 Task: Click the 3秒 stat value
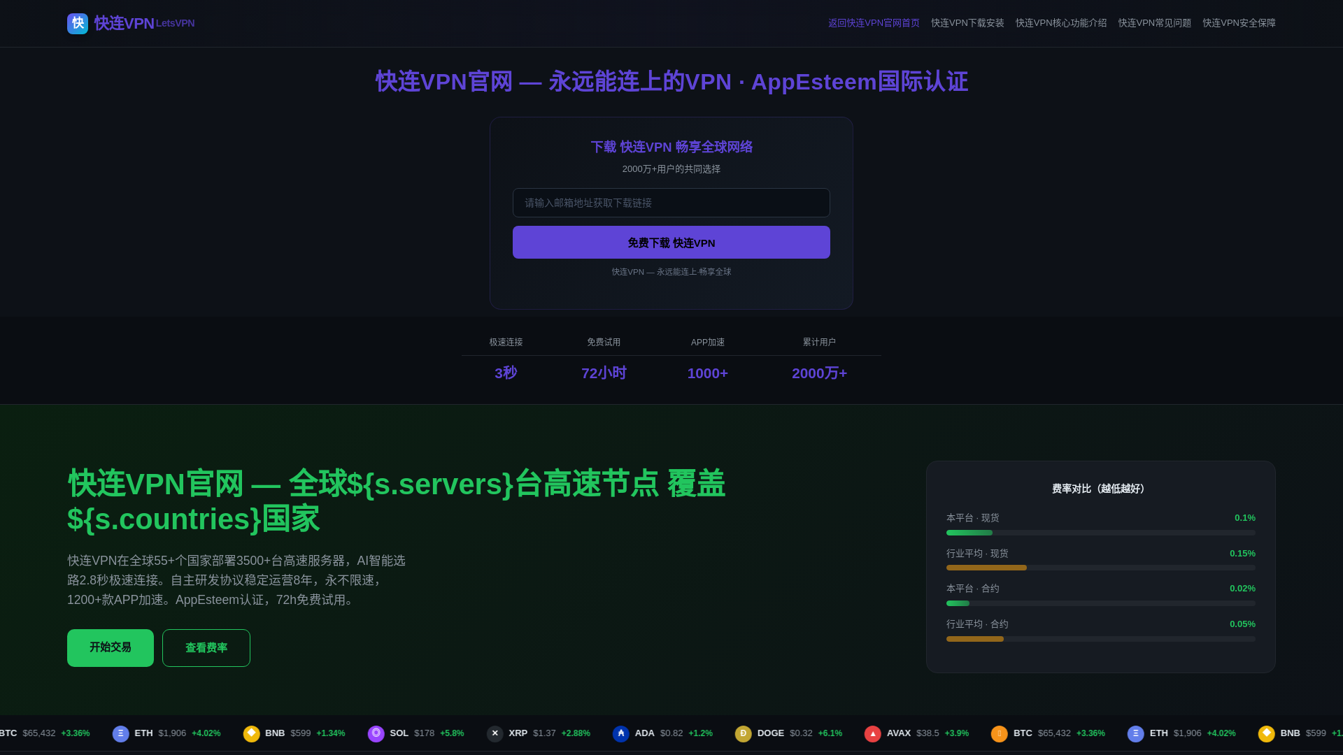(506, 373)
